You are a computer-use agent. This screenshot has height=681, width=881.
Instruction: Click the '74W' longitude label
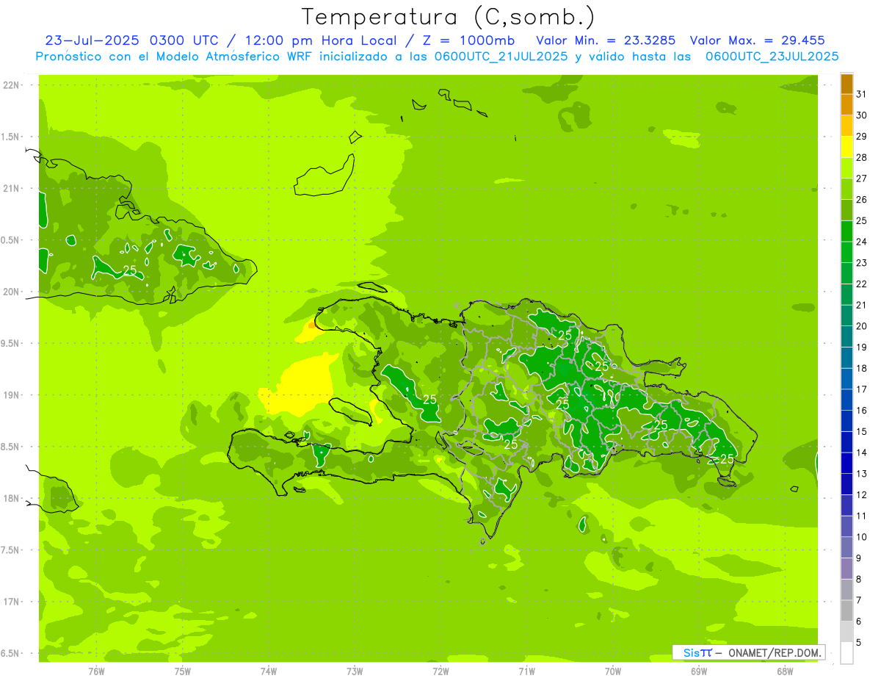coord(269,671)
